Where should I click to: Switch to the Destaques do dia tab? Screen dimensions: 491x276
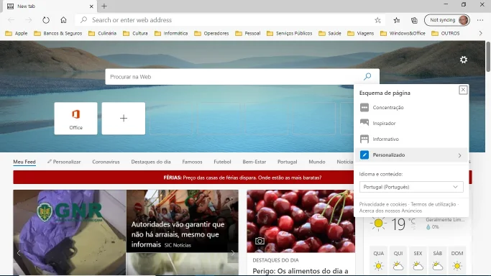tap(151, 162)
